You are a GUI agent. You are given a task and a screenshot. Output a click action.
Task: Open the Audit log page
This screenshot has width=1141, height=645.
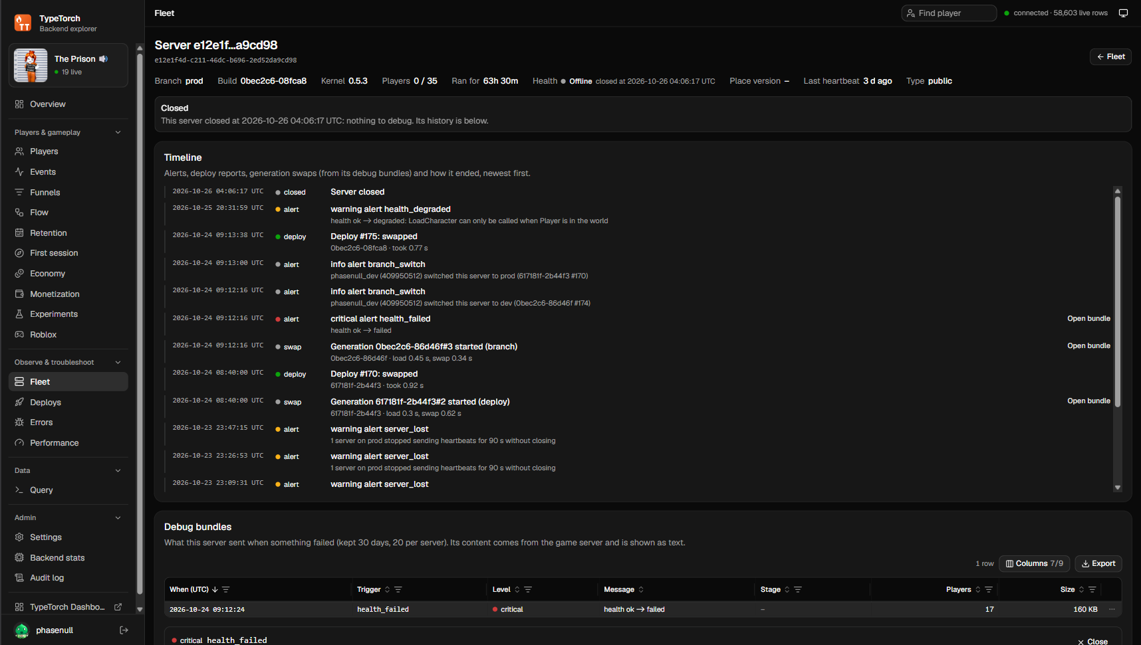click(68, 578)
